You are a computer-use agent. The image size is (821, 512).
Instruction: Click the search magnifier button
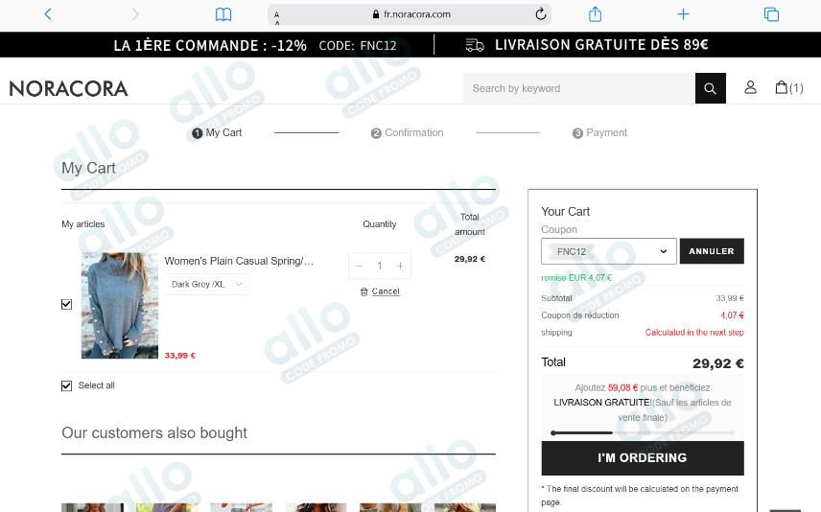[710, 88]
